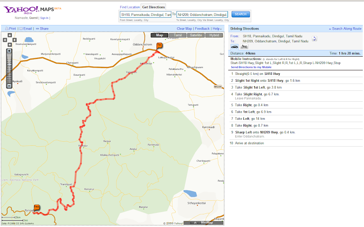Image resolution: width=364 pixels, height=227 pixels.
Task: Switch to the Tamil map view
Action: [177, 35]
